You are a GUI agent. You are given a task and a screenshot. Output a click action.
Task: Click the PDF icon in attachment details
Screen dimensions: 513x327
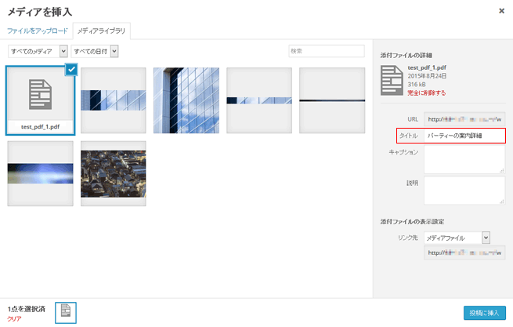tap(392, 79)
